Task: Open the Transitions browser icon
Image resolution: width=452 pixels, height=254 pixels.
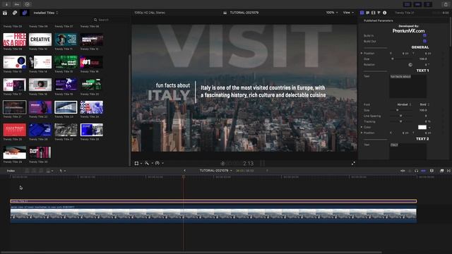Action: pyautogui.click(x=448, y=171)
